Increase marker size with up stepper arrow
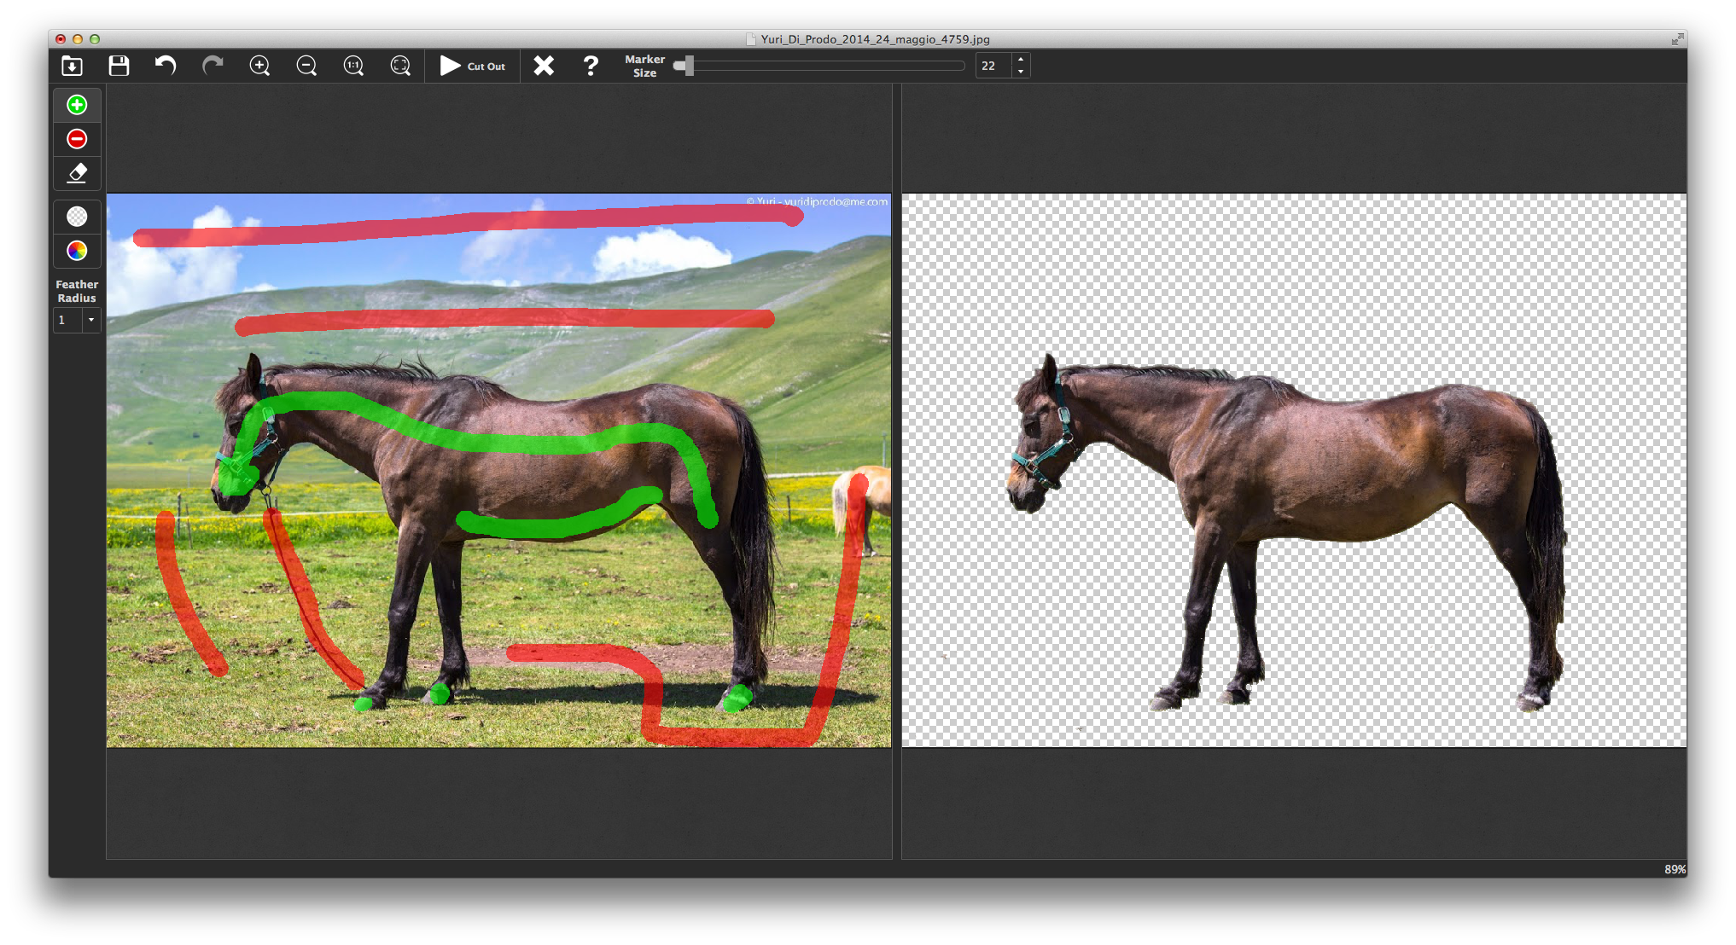Screen dimensions: 1736x945 pyautogui.click(x=1021, y=60)
